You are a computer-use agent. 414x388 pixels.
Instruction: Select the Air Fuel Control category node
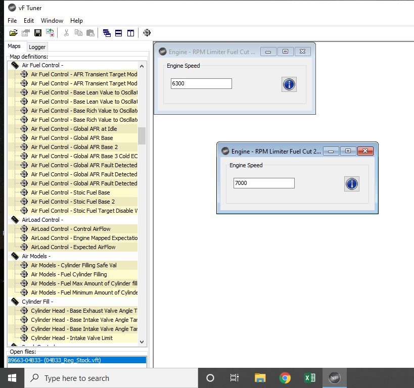42,65
